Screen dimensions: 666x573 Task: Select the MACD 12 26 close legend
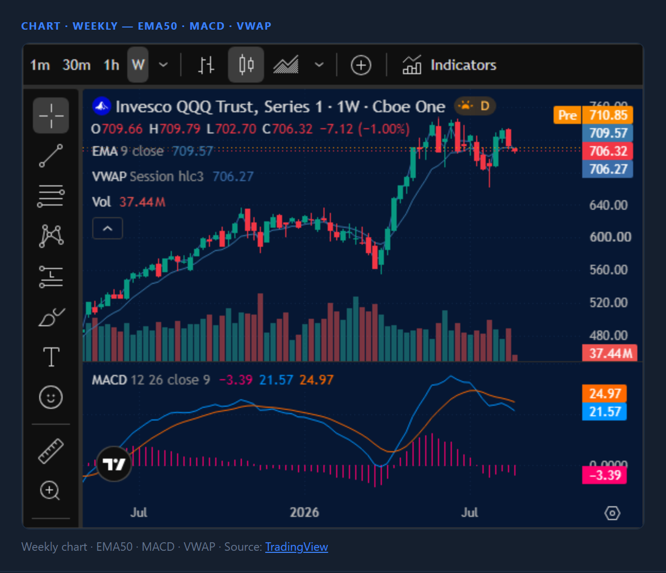click(x=151, y=380)
